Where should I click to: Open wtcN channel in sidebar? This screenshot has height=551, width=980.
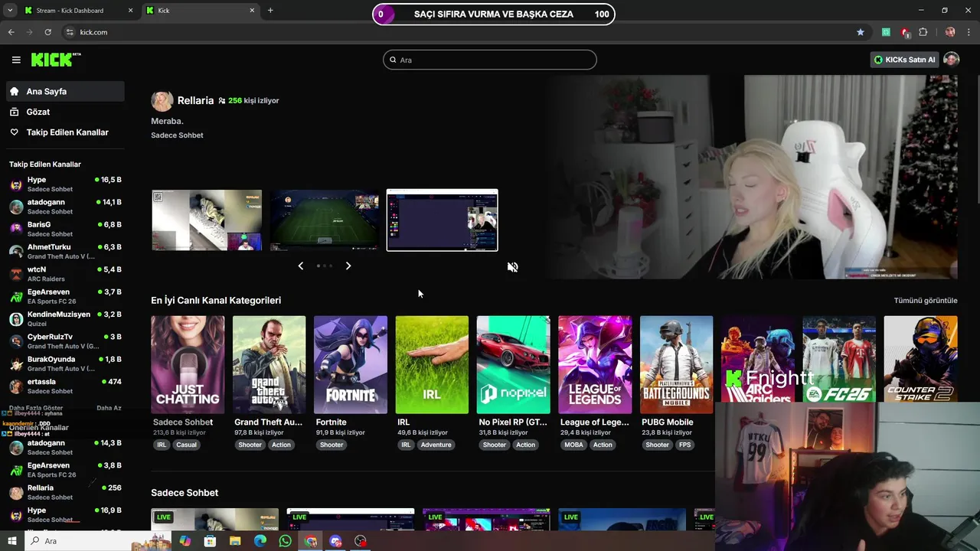[65, 274]
